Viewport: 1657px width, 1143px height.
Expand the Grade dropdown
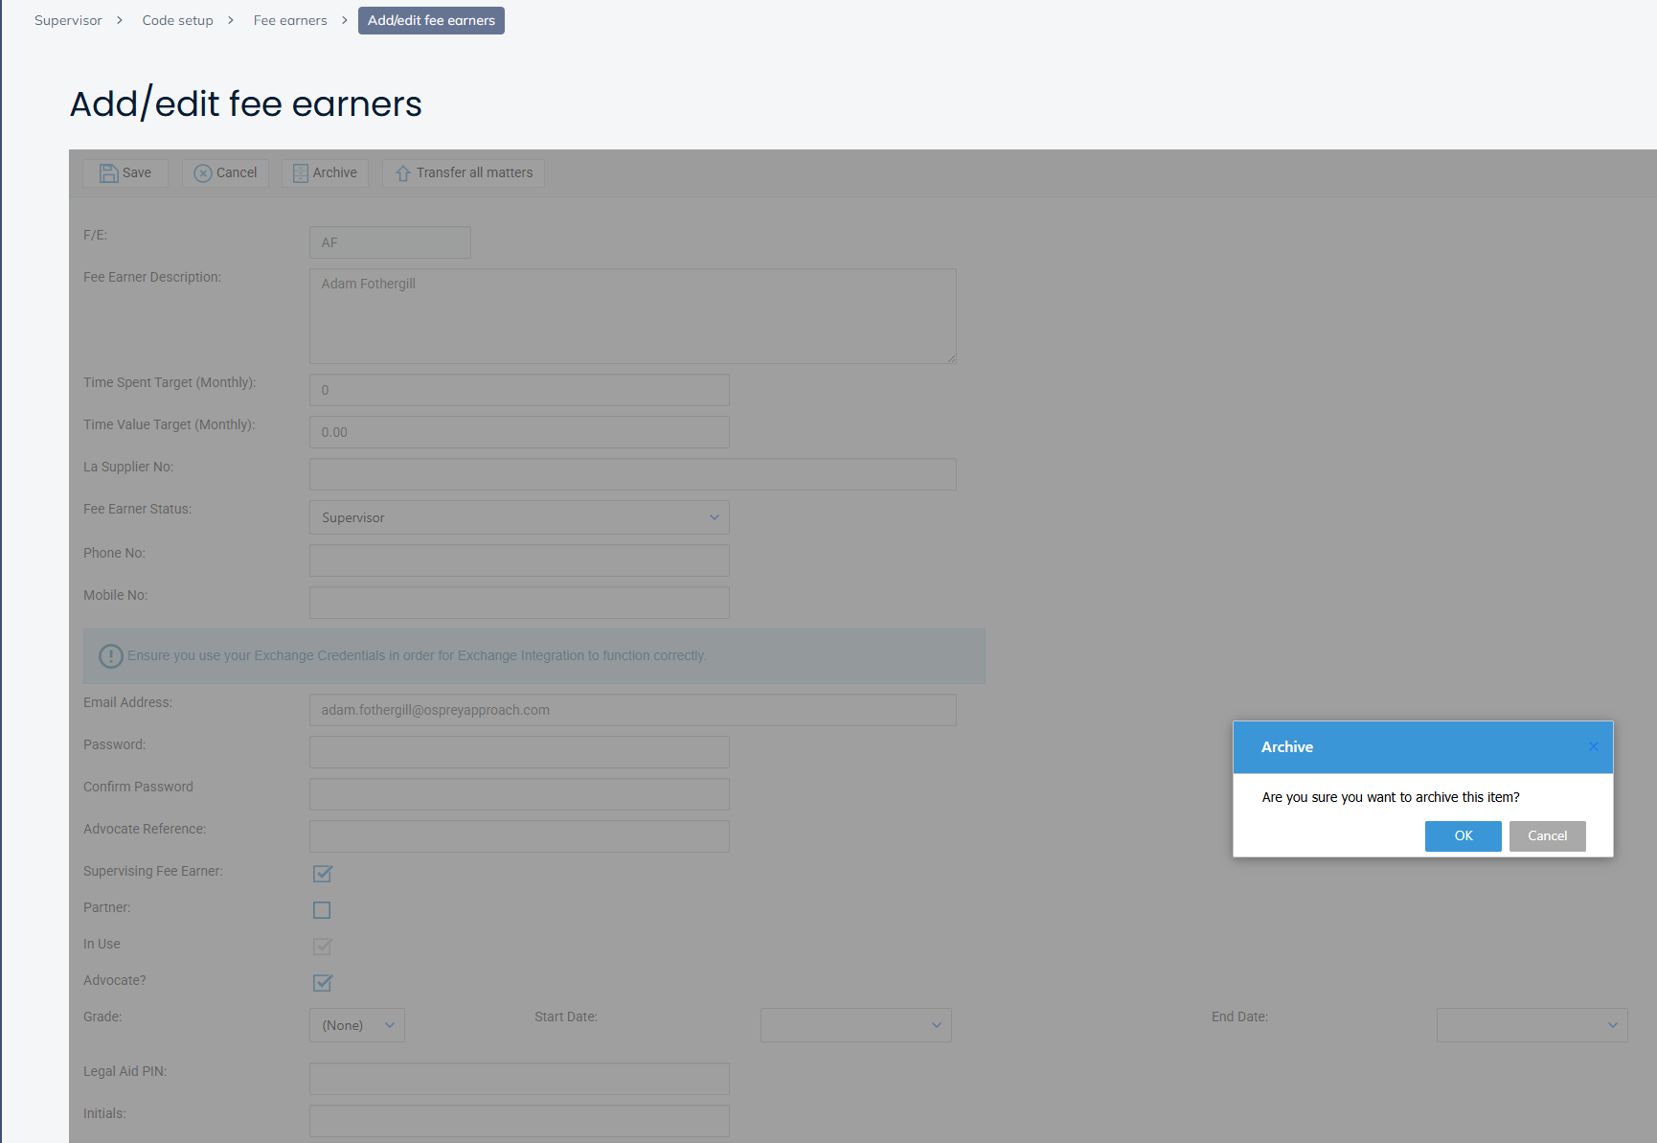[357, 1025]
